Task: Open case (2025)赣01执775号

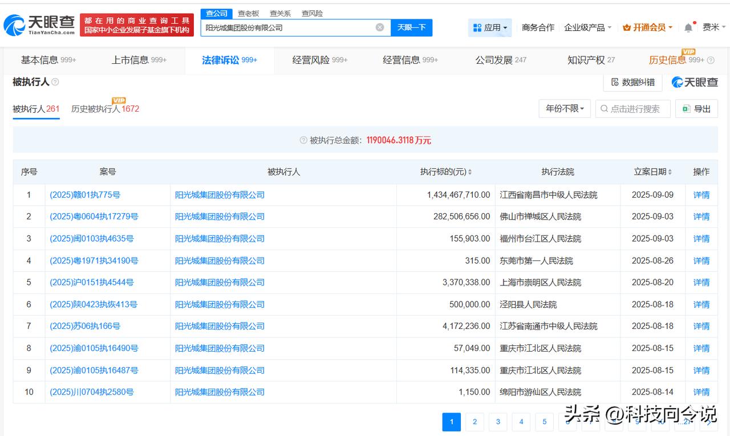Action: coord(85,195)
